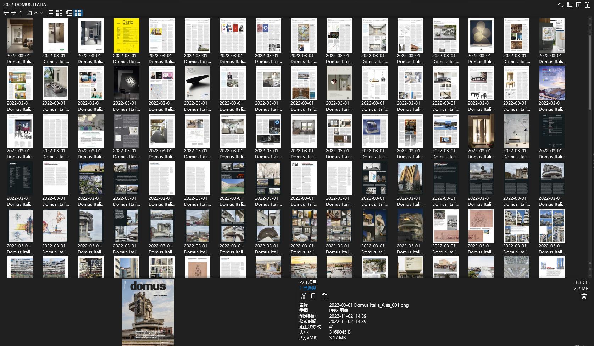The image size is (594, 346).
Task: Copy the selected Domus Italia page
Action: click(x=313, y=296)
